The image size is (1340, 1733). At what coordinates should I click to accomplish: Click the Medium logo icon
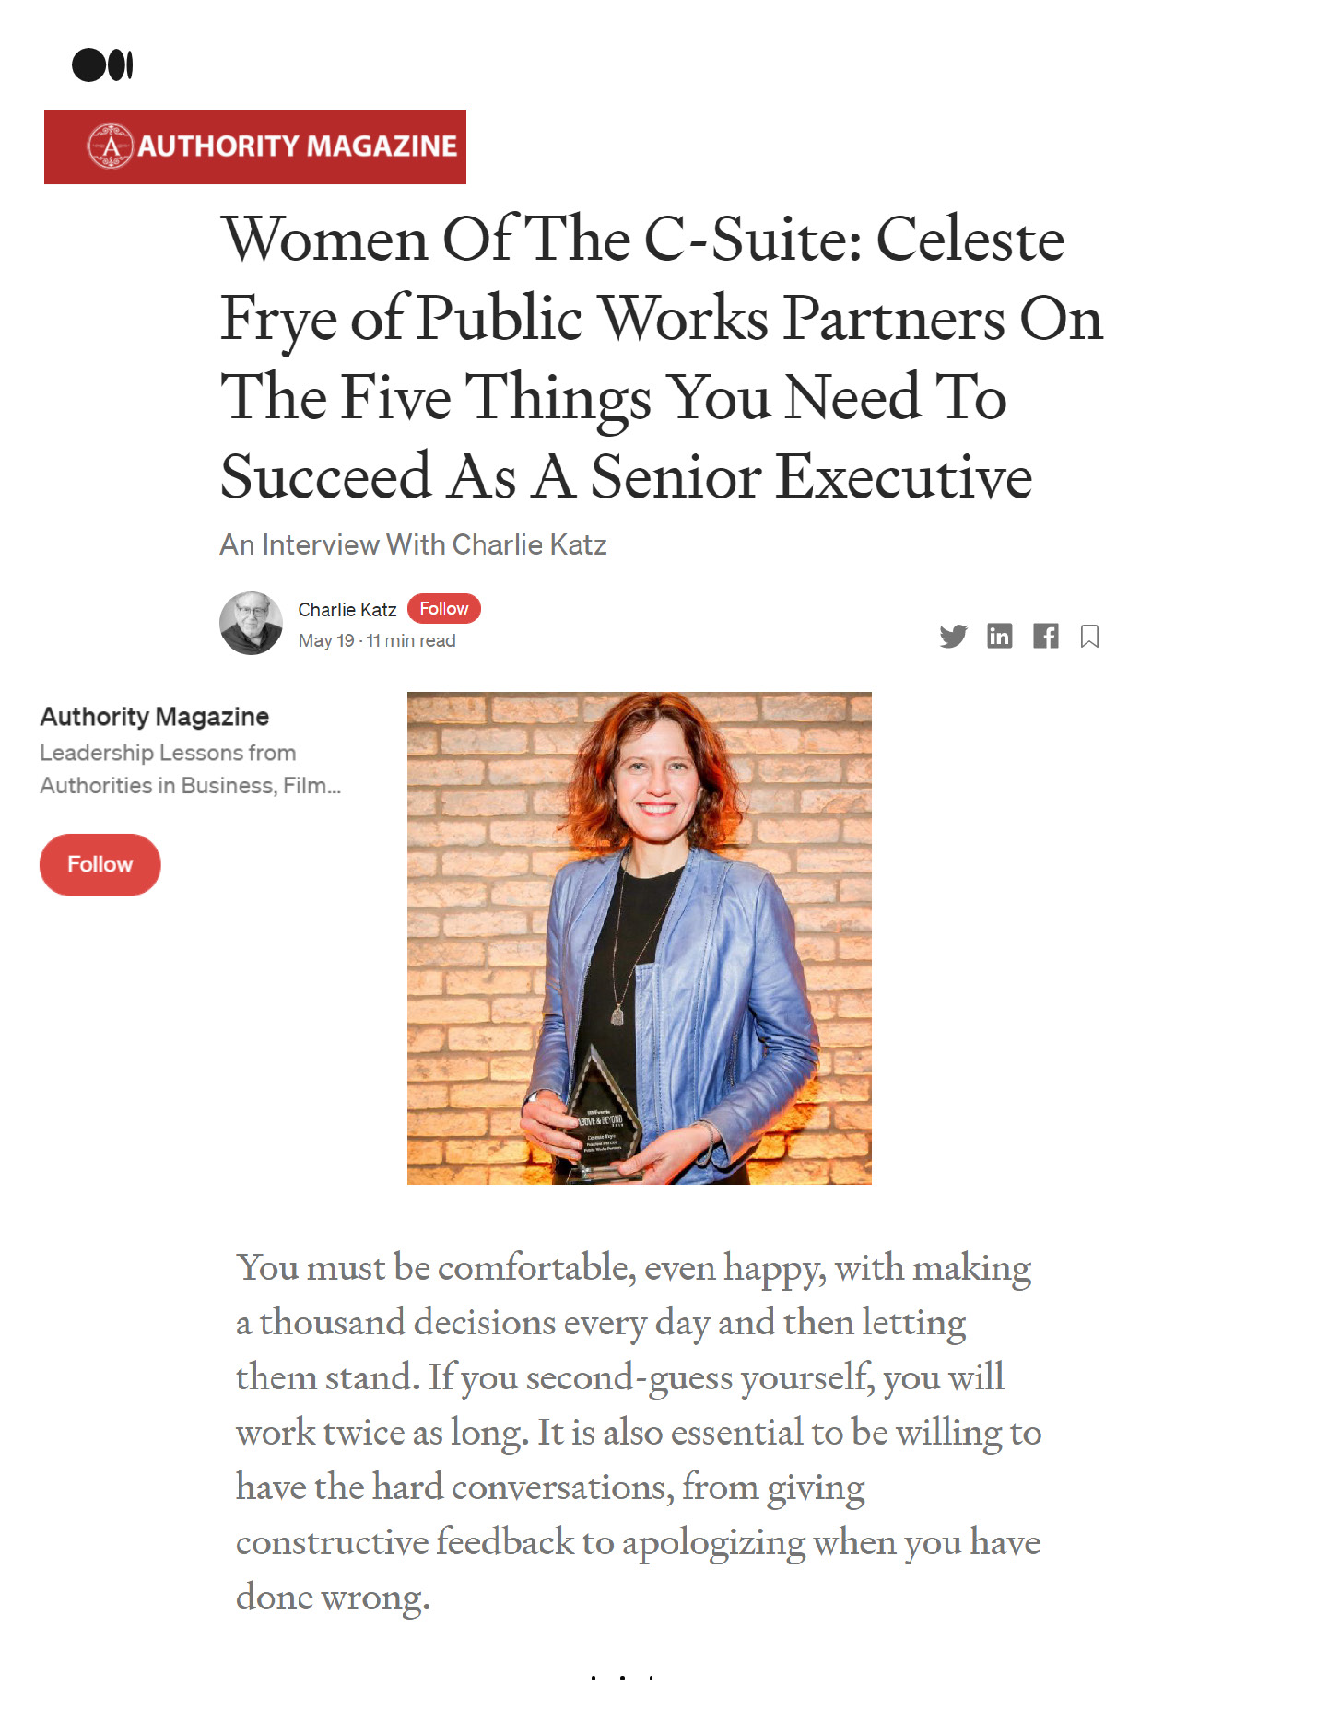(x=102, y=65)
